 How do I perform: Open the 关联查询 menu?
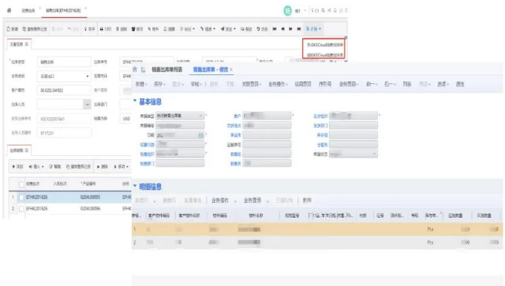point(251,84)
